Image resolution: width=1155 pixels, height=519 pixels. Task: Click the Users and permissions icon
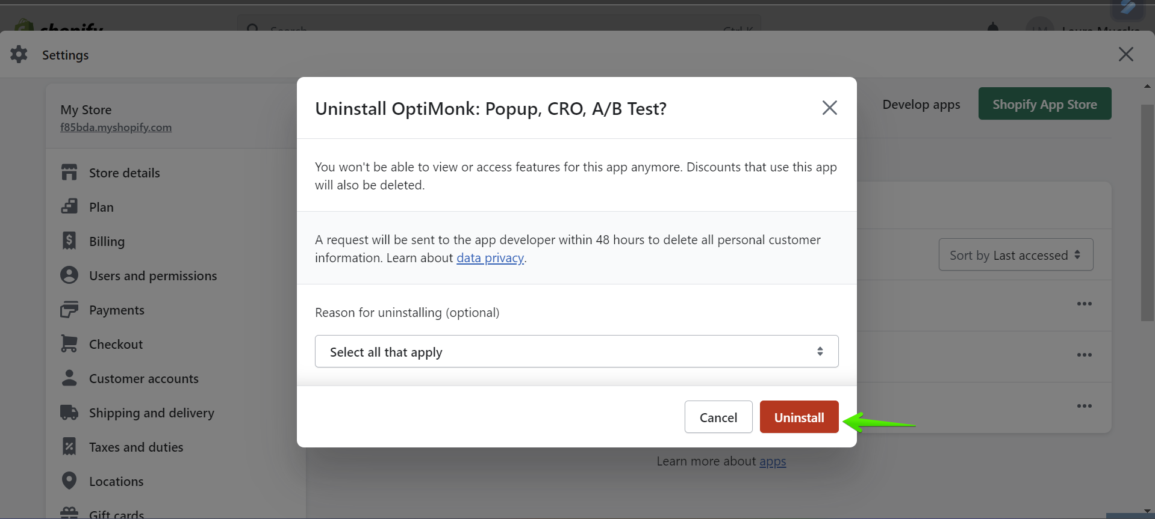point(69,275)
